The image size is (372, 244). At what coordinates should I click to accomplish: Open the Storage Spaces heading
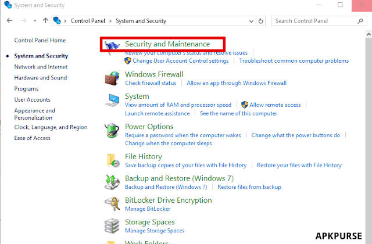pos(150,222)
